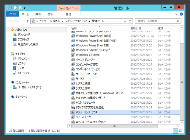Expand the ribbon with the chevron
Image resolution: width=190 pixels, height=140 pixels.
click(176, 14)
